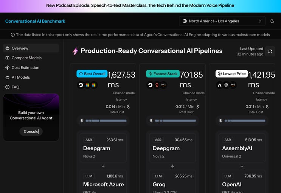Click the All Models robot icon
This screenshot has width=281, height=193.
coord(7,77)
